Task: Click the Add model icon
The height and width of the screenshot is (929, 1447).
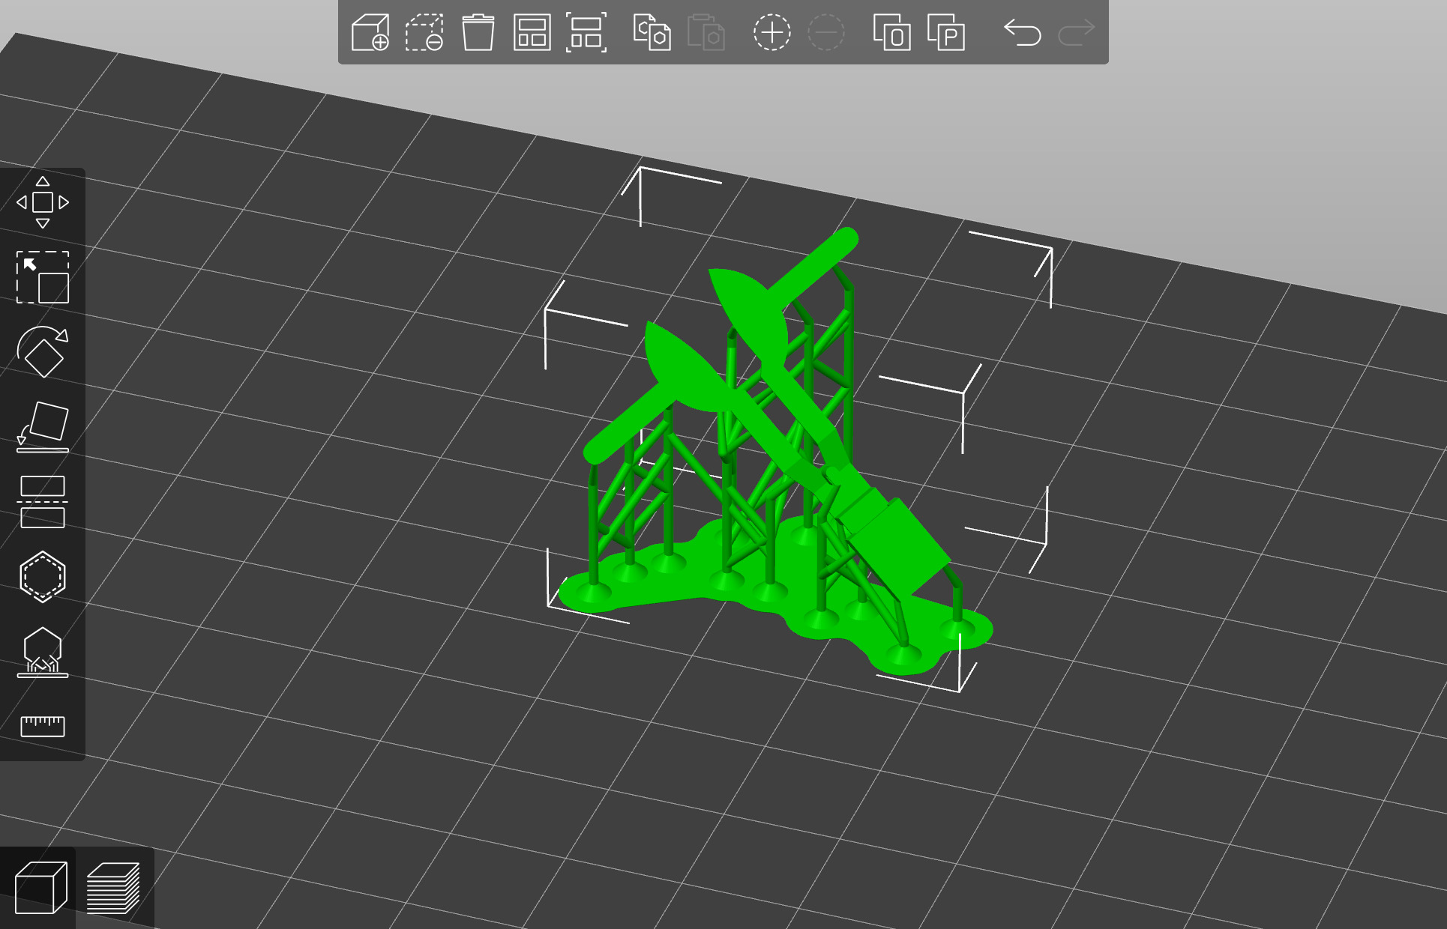Action: click(x=370, y=33)
